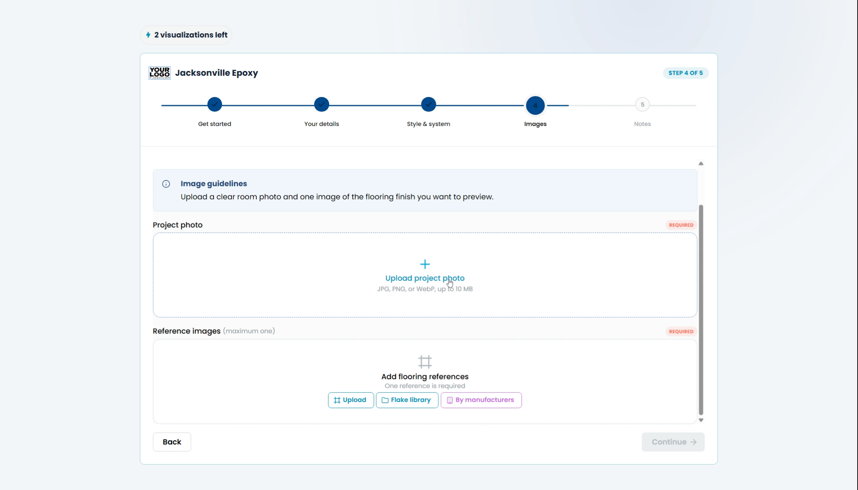Click the 2 visualizations left badge
Image resolution: width=858 pixels, height=490 pixels.
(186, 35)
